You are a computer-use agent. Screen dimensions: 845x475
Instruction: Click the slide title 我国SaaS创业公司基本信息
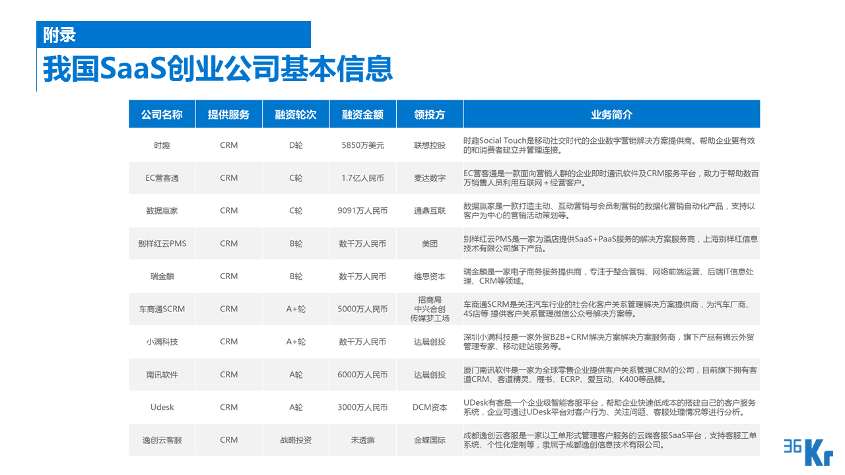218,68
